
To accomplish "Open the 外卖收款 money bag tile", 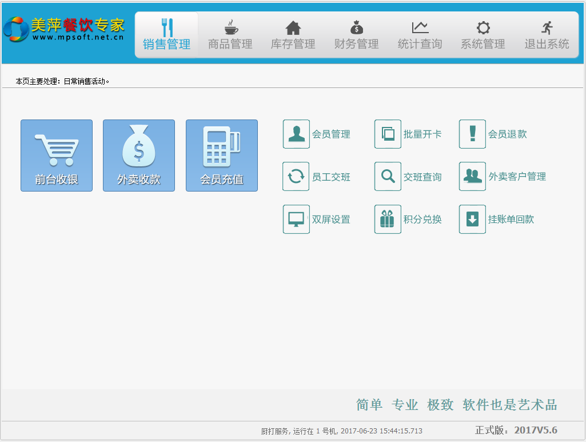I will [139, 156].
